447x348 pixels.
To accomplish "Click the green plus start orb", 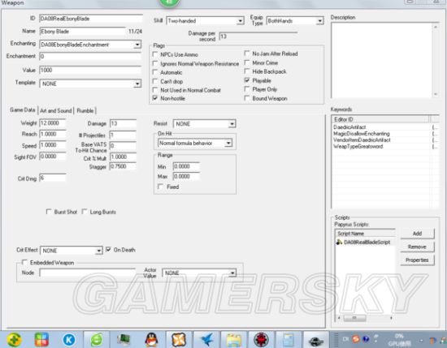I will [x=14, y=339].
